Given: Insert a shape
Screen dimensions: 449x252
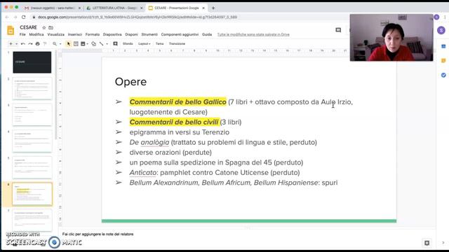Looking at the screenshot, I should pos(93,43).
